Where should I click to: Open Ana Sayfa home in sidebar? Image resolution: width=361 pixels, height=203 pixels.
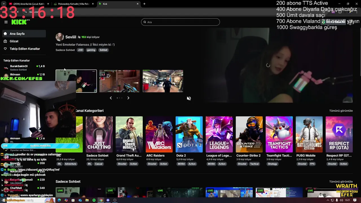[24, 34]
